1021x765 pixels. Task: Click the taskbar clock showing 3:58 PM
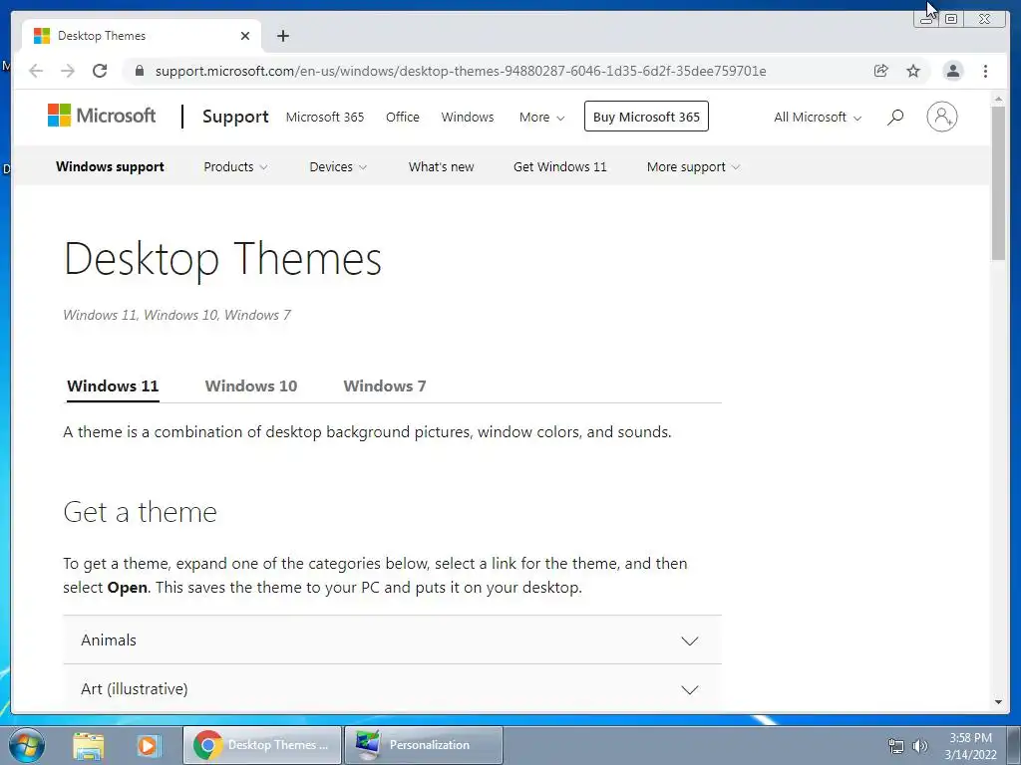point(970,746)
